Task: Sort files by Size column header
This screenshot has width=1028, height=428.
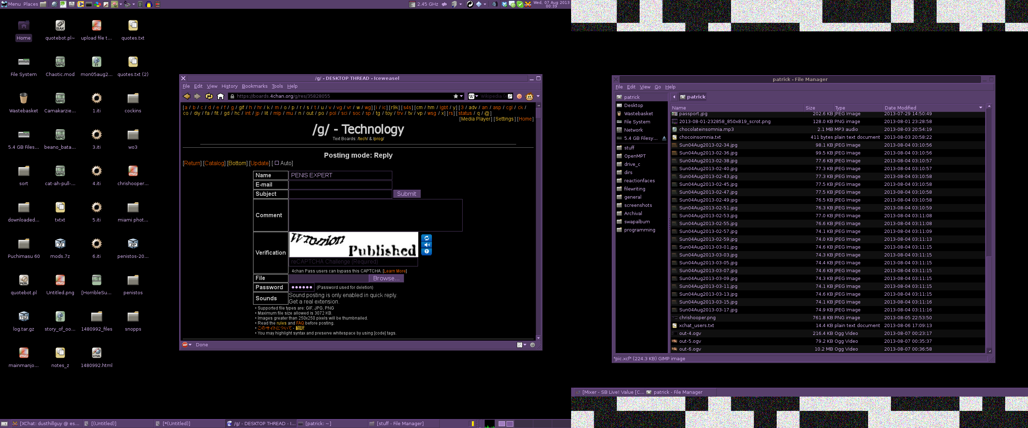Action: tap(818, 108)
